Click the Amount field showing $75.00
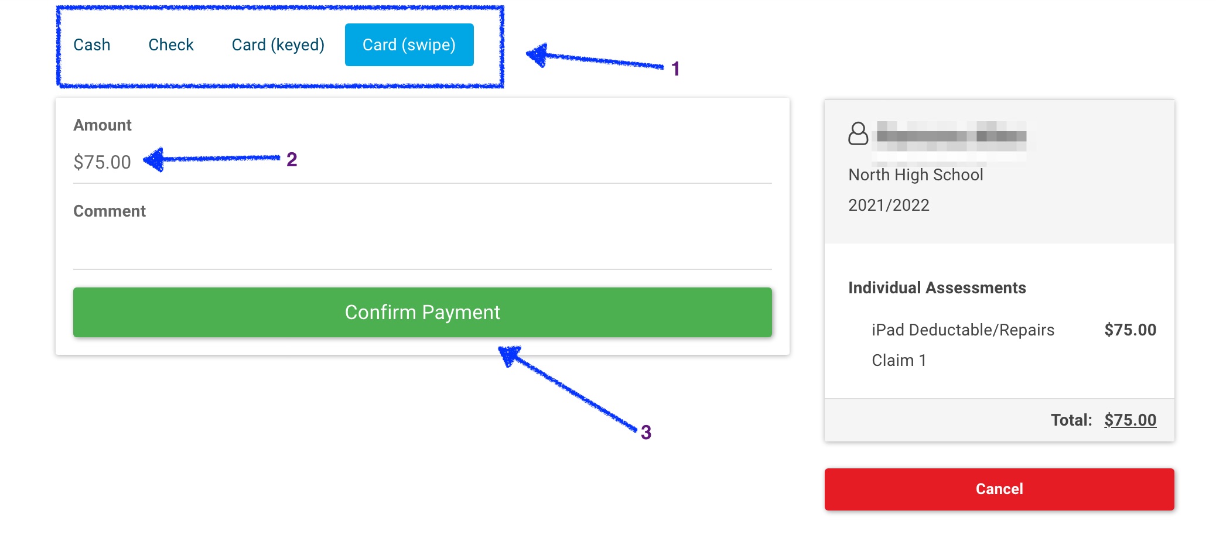Image resolution: width=1216 pixels, height=555 pixels. coord(422,162)
